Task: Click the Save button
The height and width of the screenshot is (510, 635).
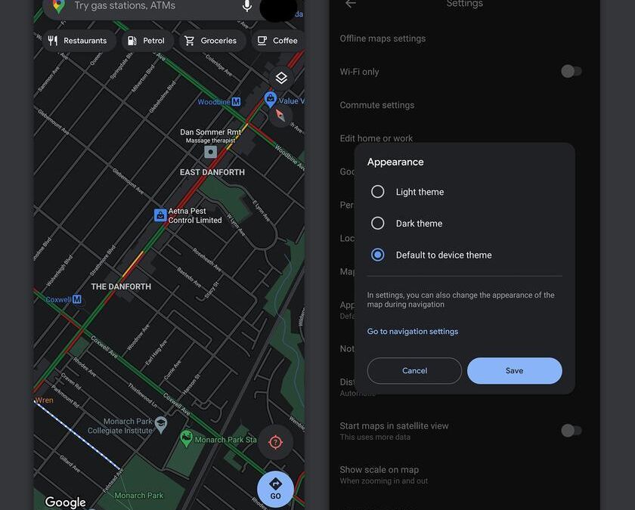Action: [x=514, y=370]
